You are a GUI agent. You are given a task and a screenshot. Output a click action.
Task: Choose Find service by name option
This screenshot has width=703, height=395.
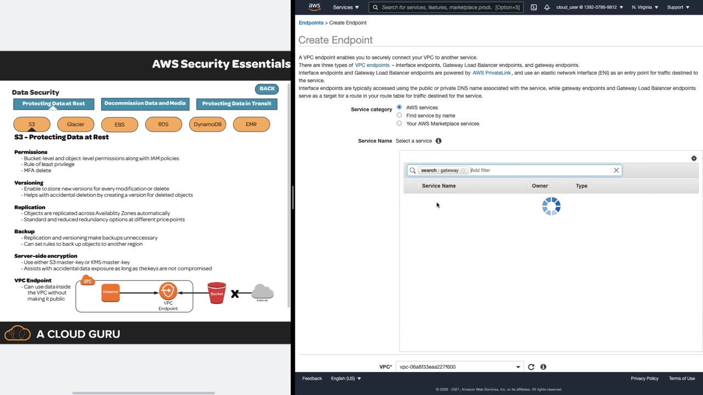(x=399, y=115)
